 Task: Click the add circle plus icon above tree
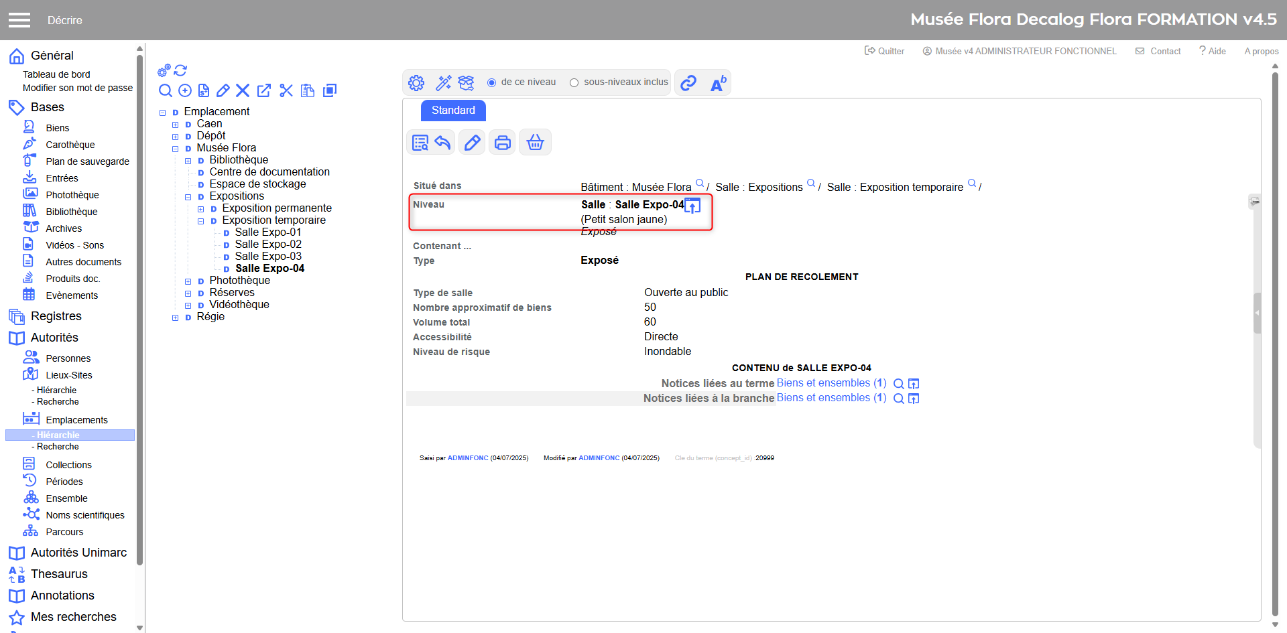pos(185,90)
